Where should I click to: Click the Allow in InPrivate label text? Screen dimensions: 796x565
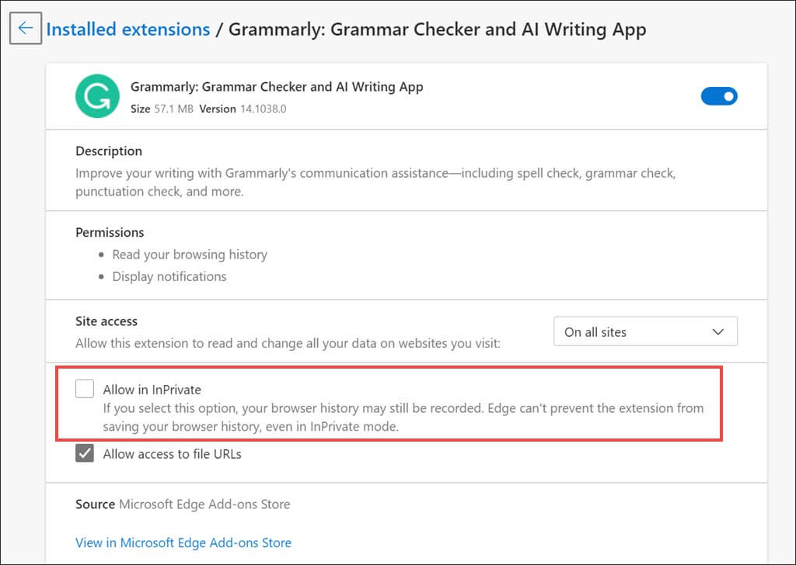pyautogui.click(x=152, y=390)
